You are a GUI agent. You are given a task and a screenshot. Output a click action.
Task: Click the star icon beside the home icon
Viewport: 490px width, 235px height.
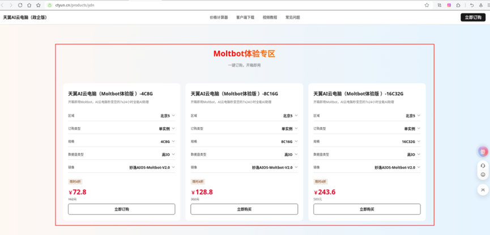pos(39,5)
